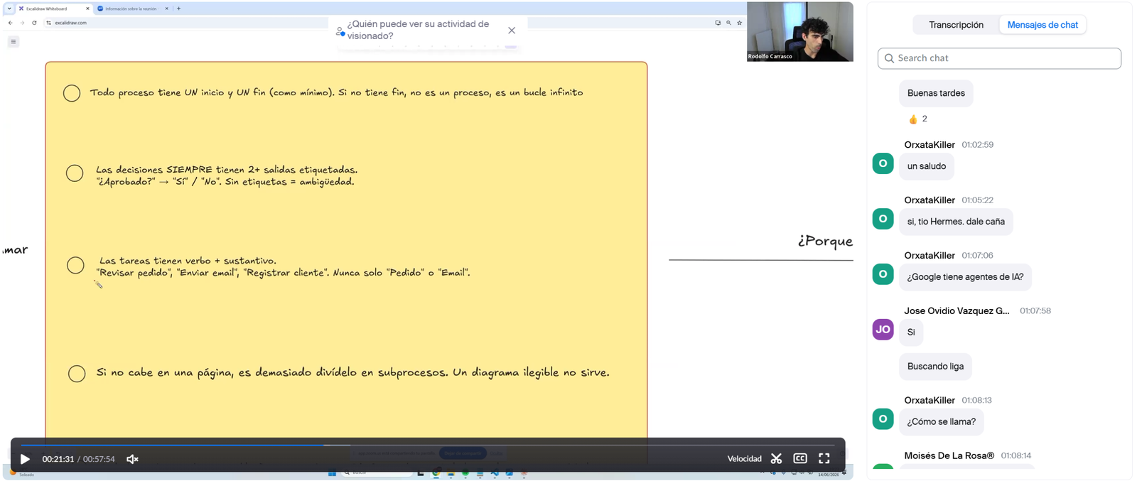This screenshot has width=1137, height=481.
Task: Click the 00:21:31 elapsed time
Action: [x=58, y=459]
